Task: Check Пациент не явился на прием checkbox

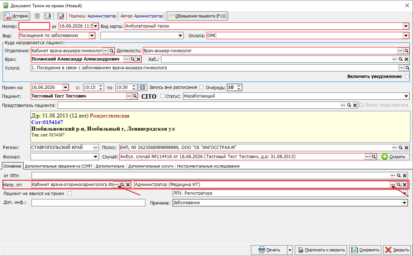Action: tap(70, 194)
